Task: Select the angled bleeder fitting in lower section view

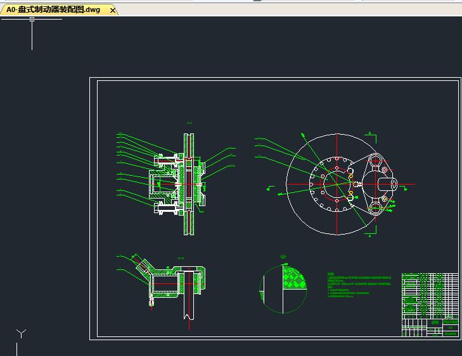Action: [x=143, y=266]
